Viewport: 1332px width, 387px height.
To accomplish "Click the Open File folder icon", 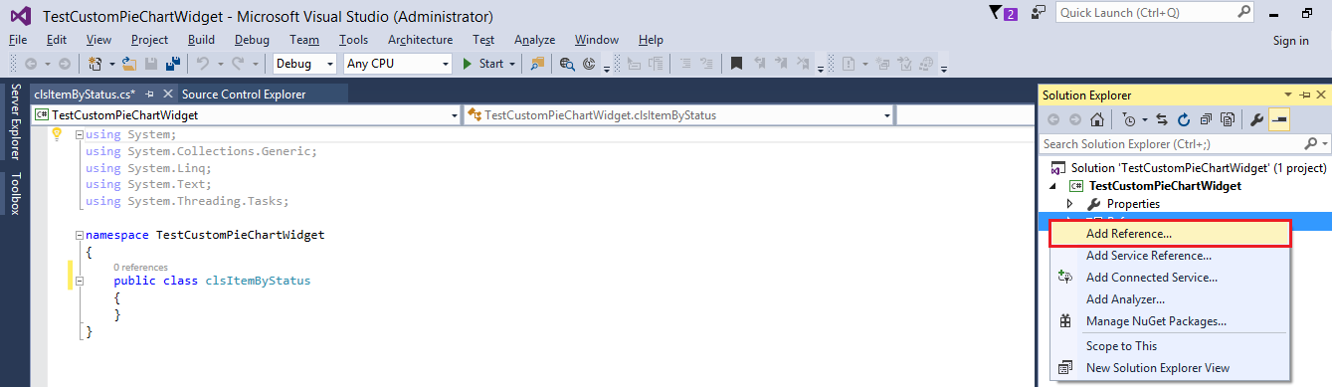I will tap(129, 64).
